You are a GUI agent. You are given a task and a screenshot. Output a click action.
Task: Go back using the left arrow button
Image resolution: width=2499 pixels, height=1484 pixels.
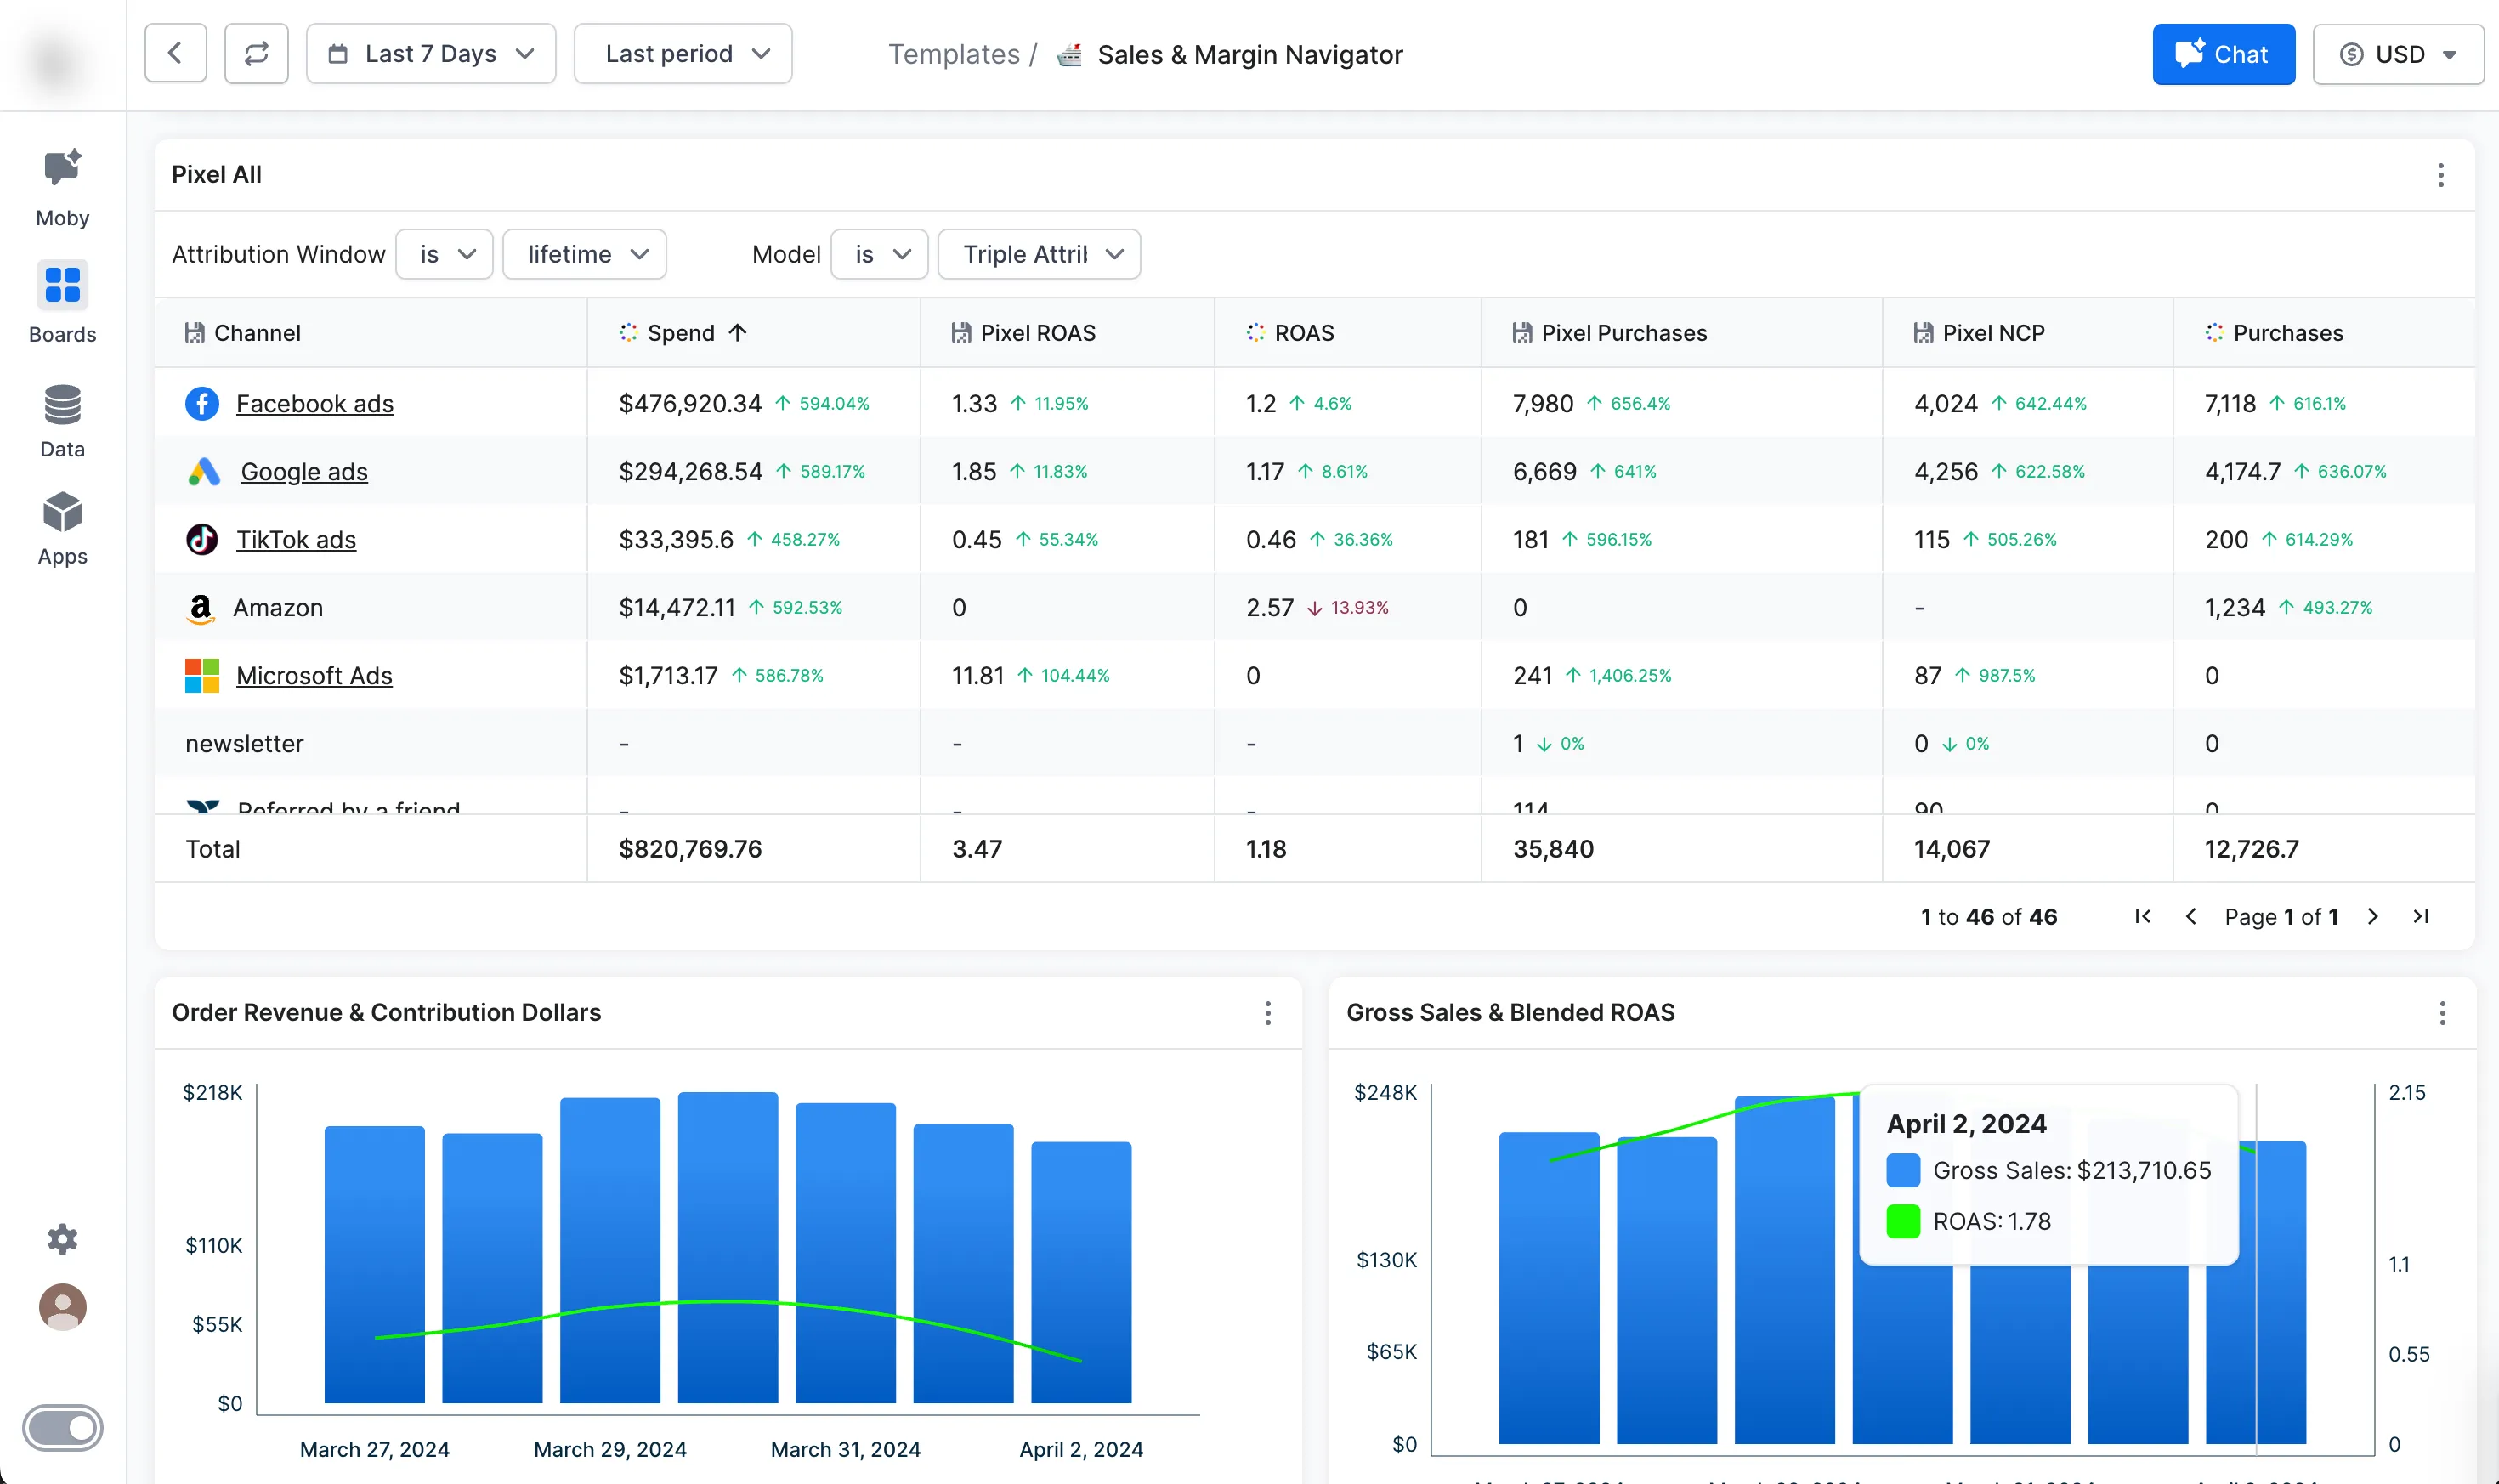tap(176, 54)
